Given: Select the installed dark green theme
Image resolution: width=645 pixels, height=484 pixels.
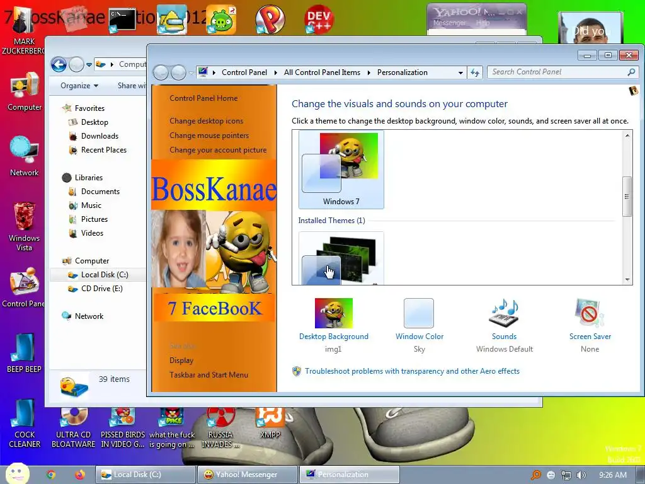Looking at the screenshot, I should [x=341, y=258].
